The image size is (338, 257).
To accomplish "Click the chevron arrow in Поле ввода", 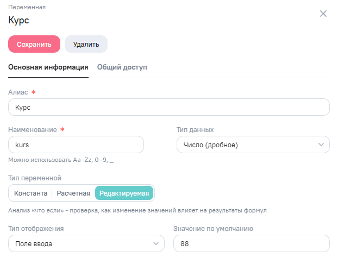I will pyautogui.click(x=156, y=243).
